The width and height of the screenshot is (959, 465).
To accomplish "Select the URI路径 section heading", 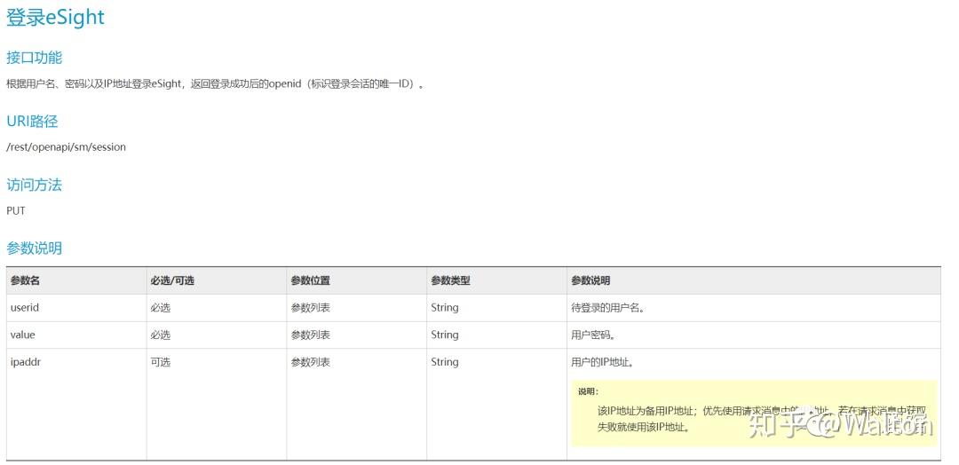I will point(32,121).
